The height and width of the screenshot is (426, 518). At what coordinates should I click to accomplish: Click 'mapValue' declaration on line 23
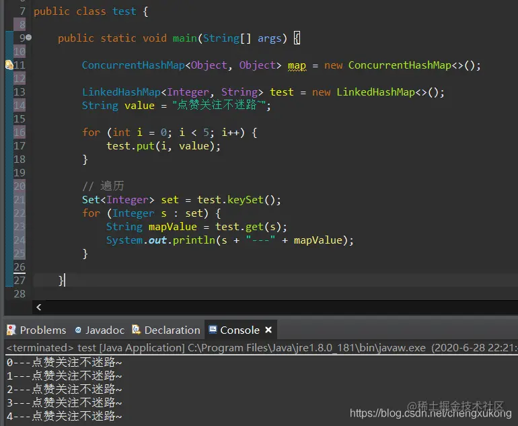tap(173, 227)
